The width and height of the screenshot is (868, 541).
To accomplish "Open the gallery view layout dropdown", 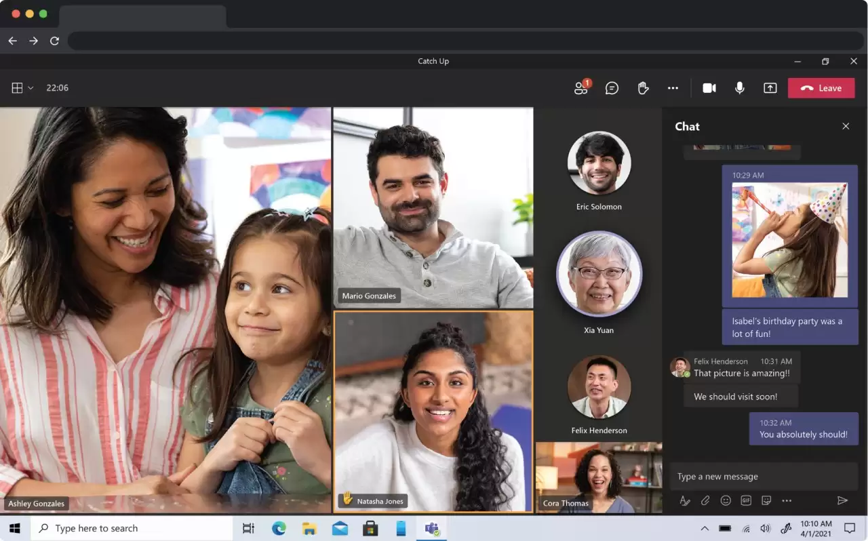I will (x=21, y=87).
